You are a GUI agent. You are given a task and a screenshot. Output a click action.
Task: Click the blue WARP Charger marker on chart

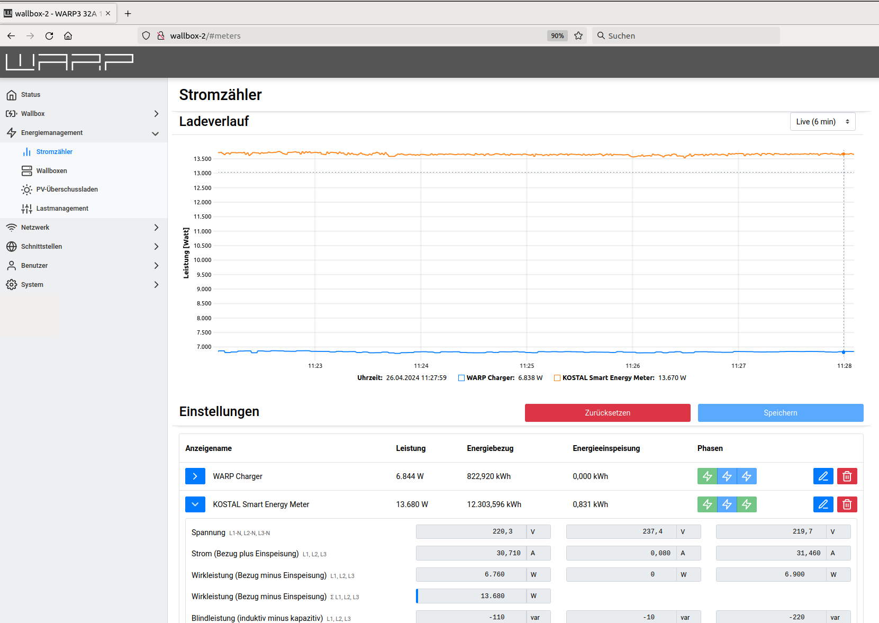844,352
